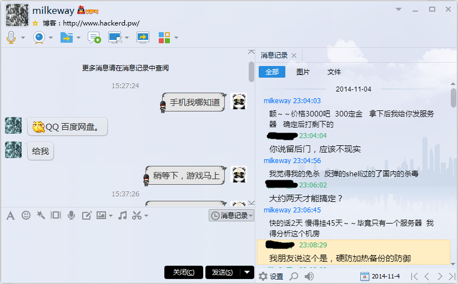The width and height of the screenshot is (458, 284).
Task: Click the VIP4 badge icon
Action: (x=88, y=11)
